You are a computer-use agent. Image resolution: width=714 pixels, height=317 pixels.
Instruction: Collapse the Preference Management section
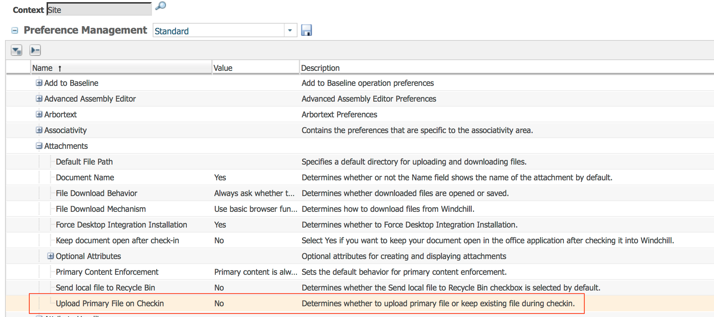point(15,31)
